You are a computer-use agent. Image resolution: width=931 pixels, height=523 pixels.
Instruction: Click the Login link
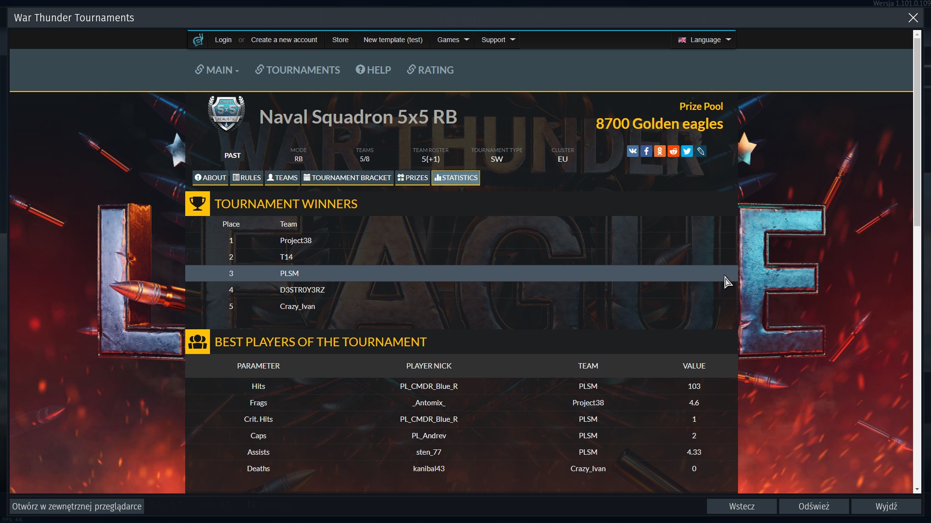tap(223, 40)
